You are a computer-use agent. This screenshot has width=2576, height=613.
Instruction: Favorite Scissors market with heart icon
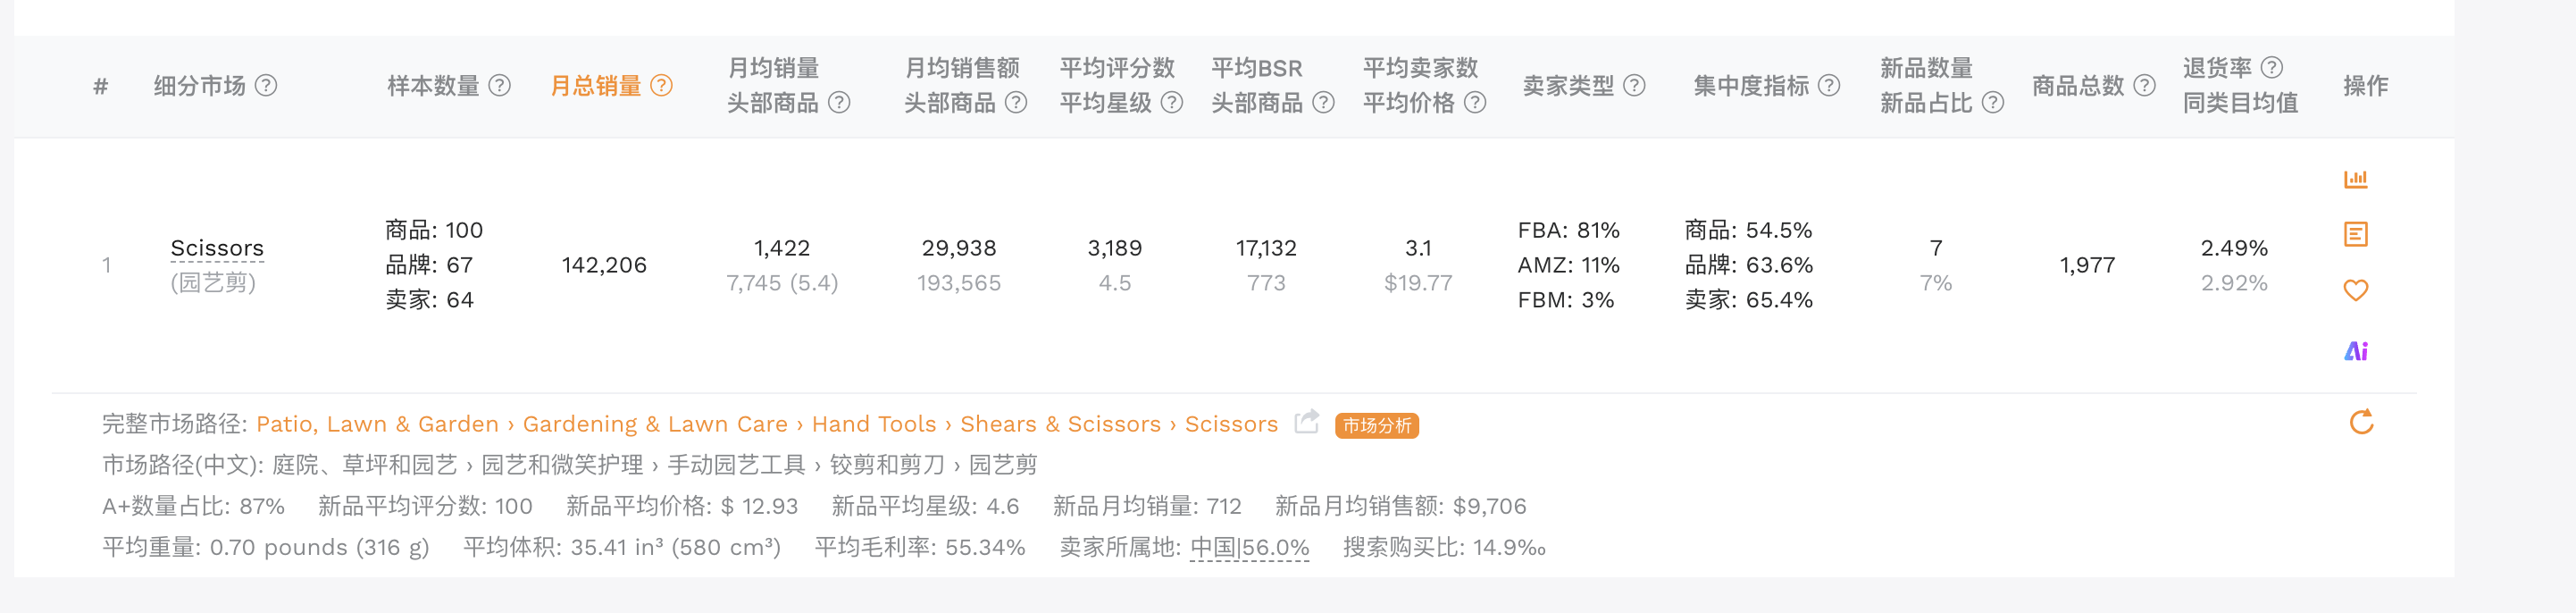[2355, 291]
